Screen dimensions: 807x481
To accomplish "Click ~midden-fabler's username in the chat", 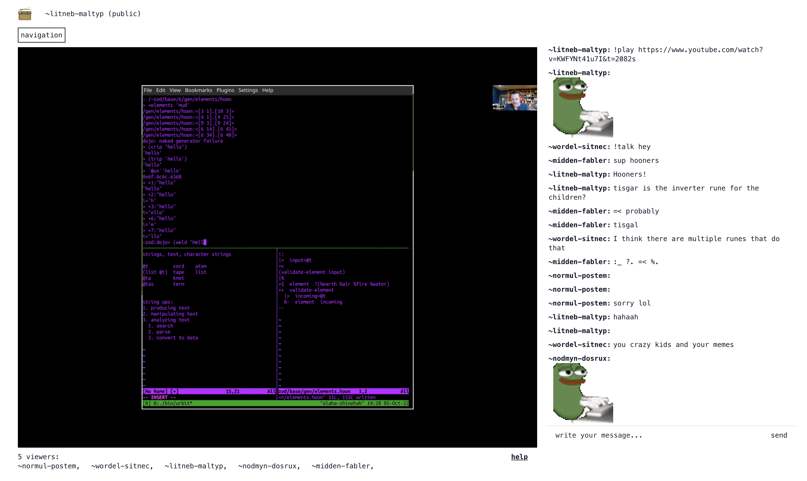I will (579, 161).
